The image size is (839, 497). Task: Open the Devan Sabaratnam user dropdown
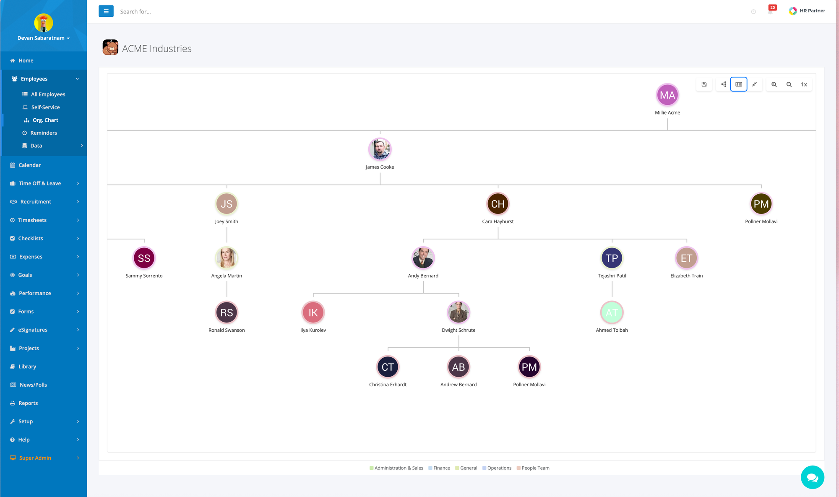pyautogui.click(x=44, y=38)
